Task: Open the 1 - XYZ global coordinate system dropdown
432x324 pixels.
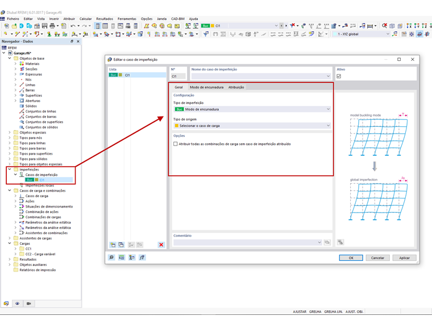Action: click(361, 34)
